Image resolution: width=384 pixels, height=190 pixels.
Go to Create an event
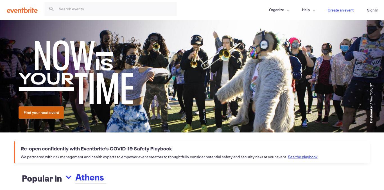point(341,10)
